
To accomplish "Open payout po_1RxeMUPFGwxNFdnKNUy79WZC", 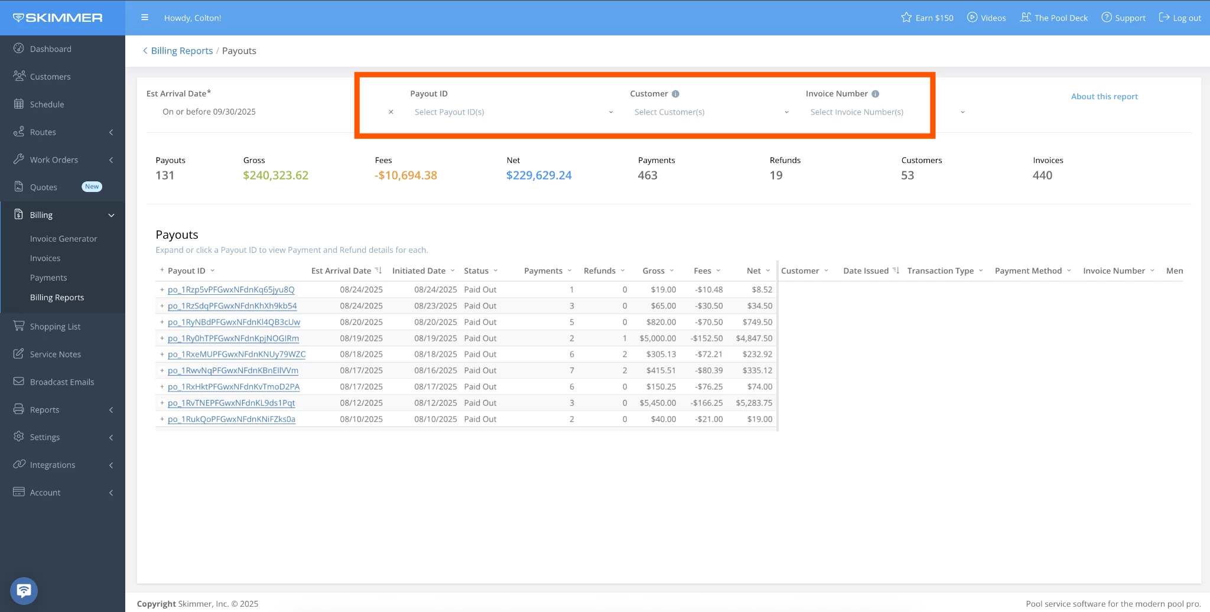I will pyautogui.click(x=236, y=354).
